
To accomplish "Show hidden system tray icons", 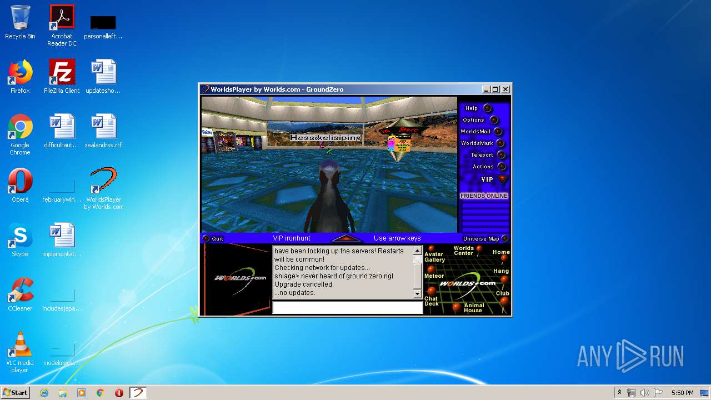I will (x=619, y=393).
